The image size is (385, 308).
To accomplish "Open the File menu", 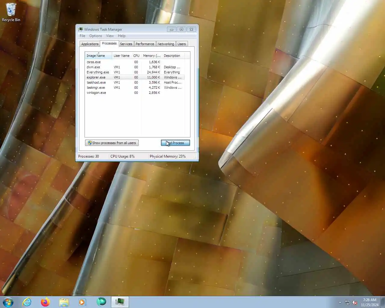I will tap(82, 36).
